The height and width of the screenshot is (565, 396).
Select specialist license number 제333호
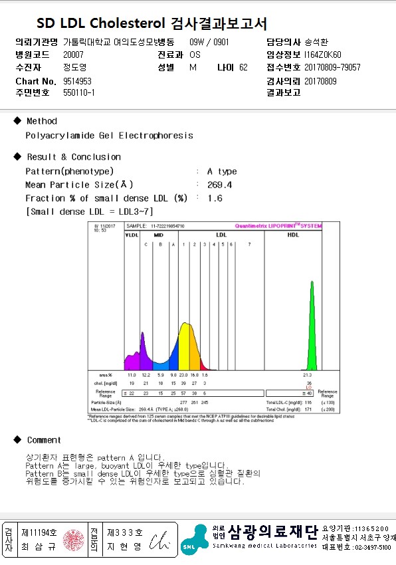click(125, 532)
